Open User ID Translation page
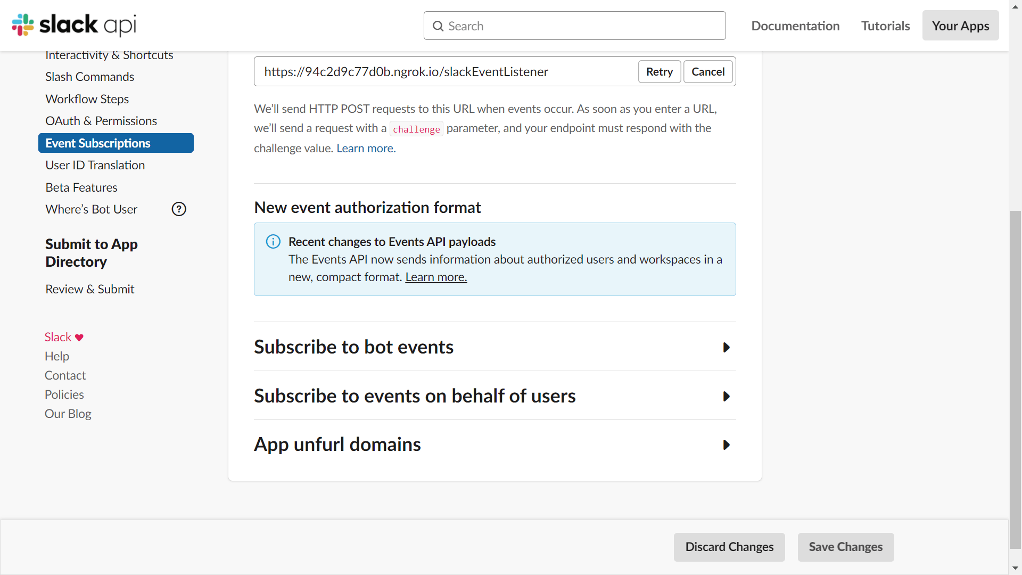The image size is (1022, 575). (x=95, y=165)
